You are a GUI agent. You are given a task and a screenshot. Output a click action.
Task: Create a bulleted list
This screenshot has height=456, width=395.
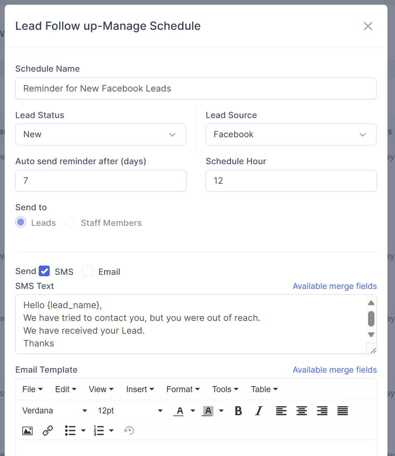click(x=69, y=431)
